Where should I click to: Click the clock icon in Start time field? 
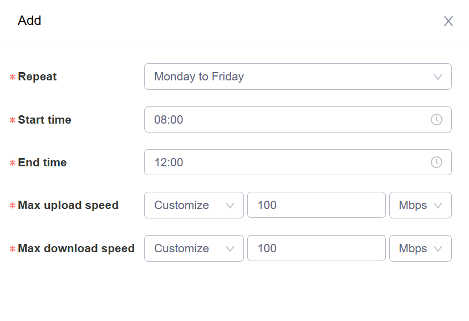pyautogui.click(x=436, y=120)
